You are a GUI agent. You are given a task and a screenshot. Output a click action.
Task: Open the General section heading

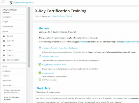point(44,28)
